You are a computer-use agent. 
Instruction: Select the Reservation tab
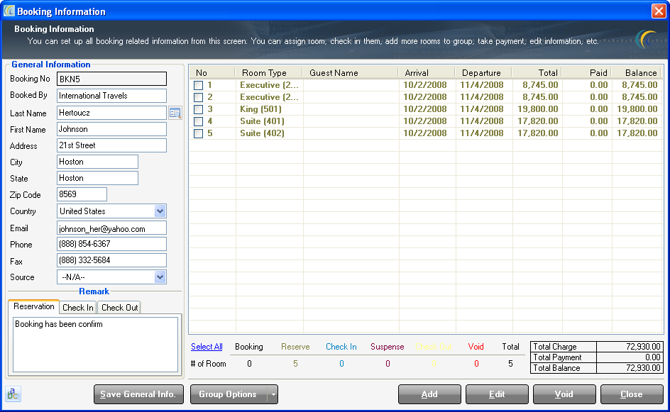(33, 306)
